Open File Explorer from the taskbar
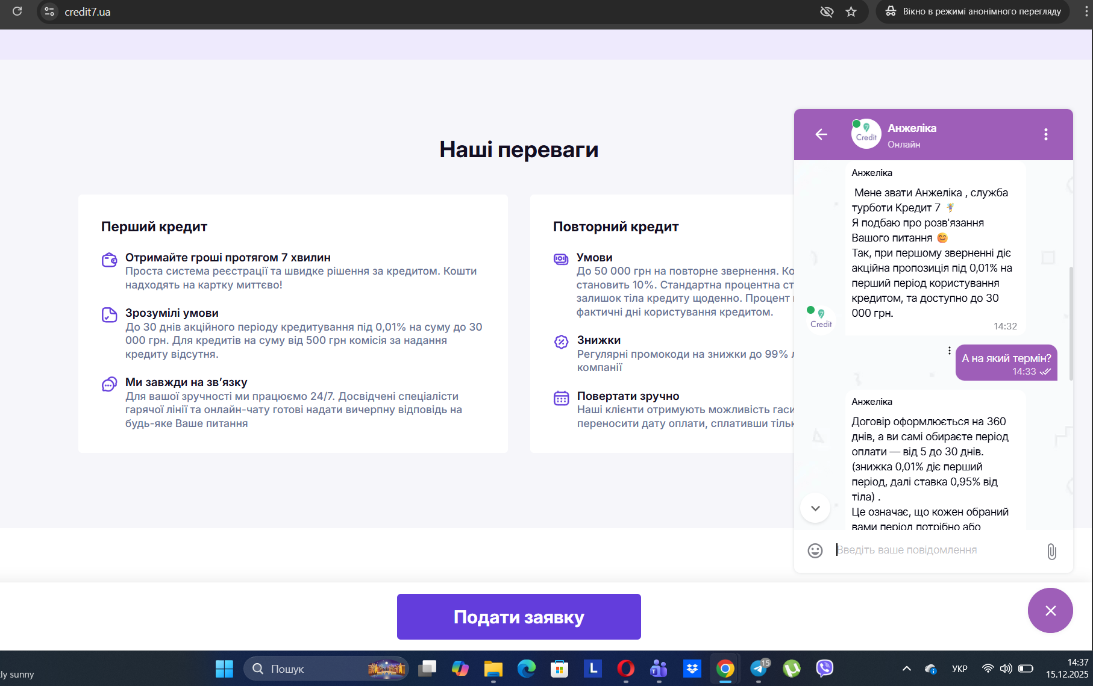This screenshot has height=686, width=1093. click(x=493, y=669)
